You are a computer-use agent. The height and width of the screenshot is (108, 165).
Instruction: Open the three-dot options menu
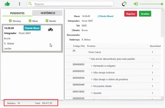tap(20, 4)
